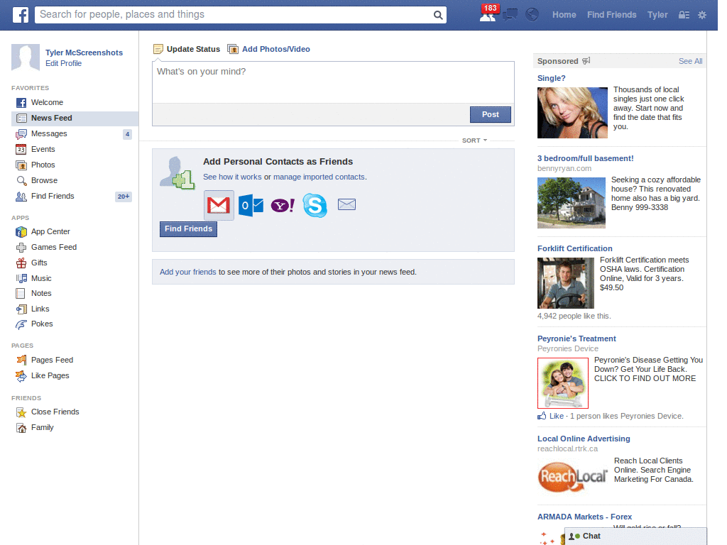Click the Family house icon
727x545 pixels.
tap(21, 428)
